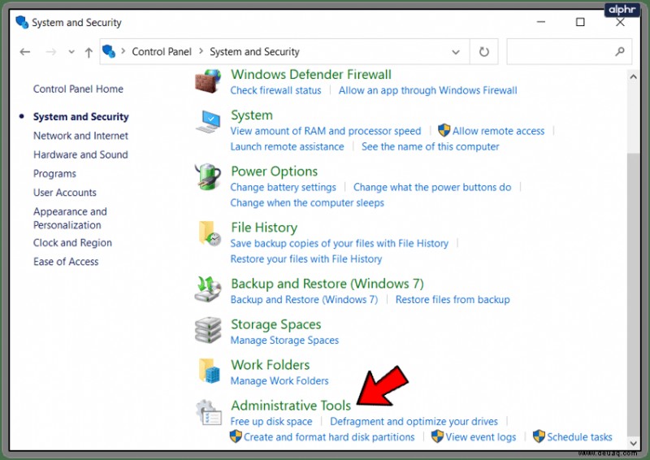Click the Storage Spaces stacked drives icon

click(x=208, y=330)
